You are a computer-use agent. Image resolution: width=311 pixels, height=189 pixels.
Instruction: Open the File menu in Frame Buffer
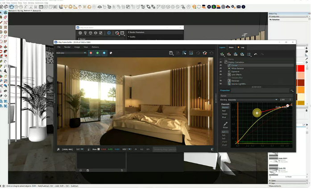point(59,47)
